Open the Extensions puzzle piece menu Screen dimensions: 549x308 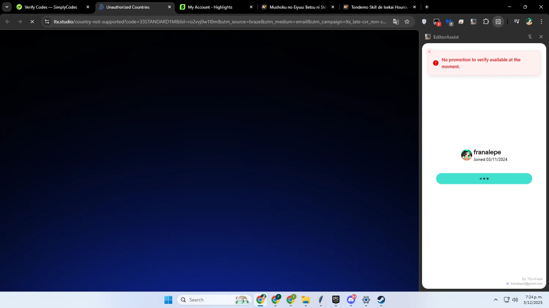click(x=486, y=22)
